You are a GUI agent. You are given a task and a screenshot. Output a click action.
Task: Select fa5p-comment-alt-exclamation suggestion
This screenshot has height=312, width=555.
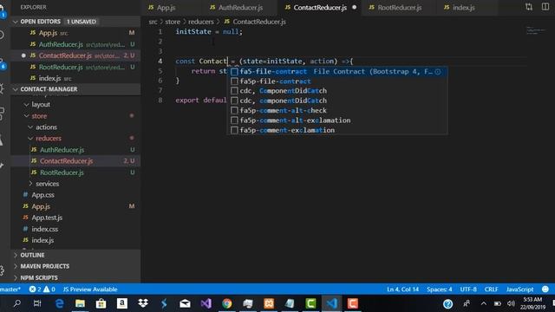pos(337,120)
